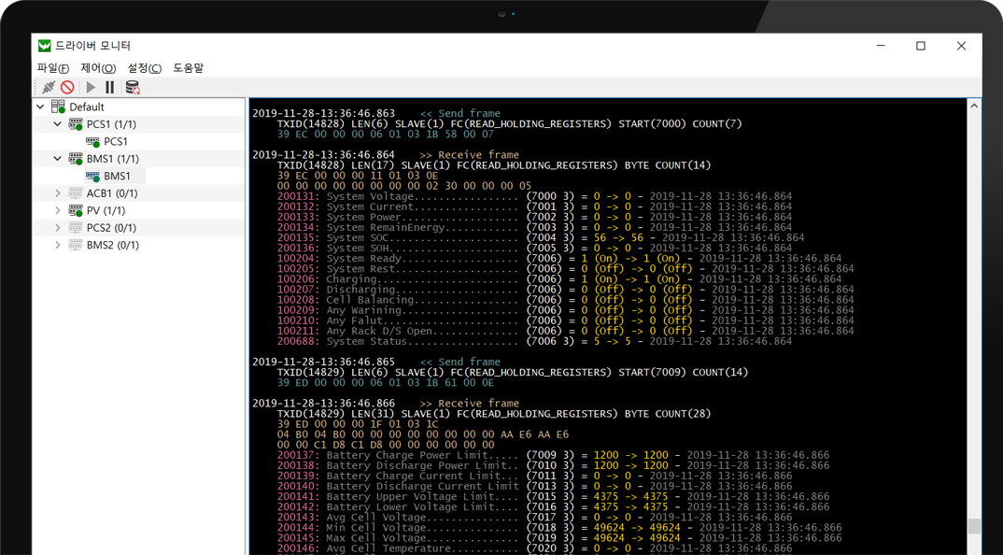Click the 200132 System Current log row
The height and width of the screenshot is (555, 1003).
click(535, 206)
